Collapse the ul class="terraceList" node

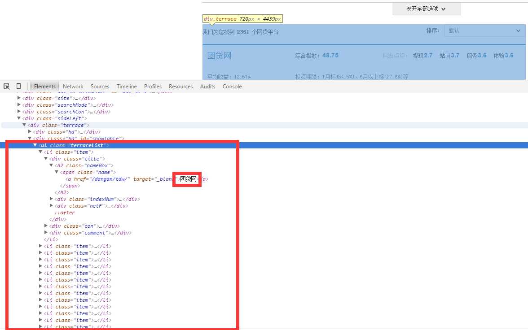35,145
